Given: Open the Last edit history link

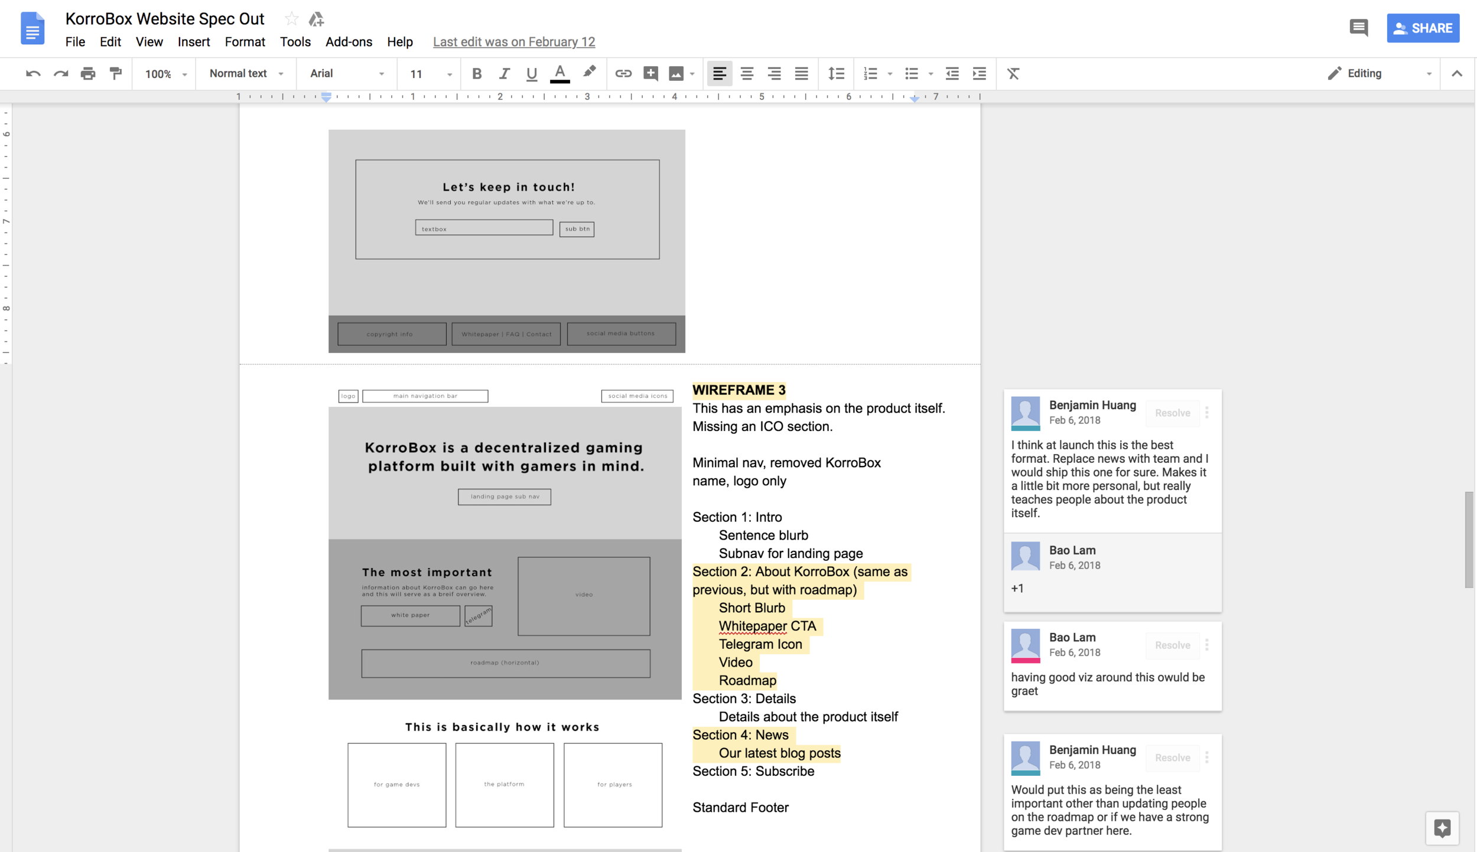Looking at the screenshot, I should point(513,42).
